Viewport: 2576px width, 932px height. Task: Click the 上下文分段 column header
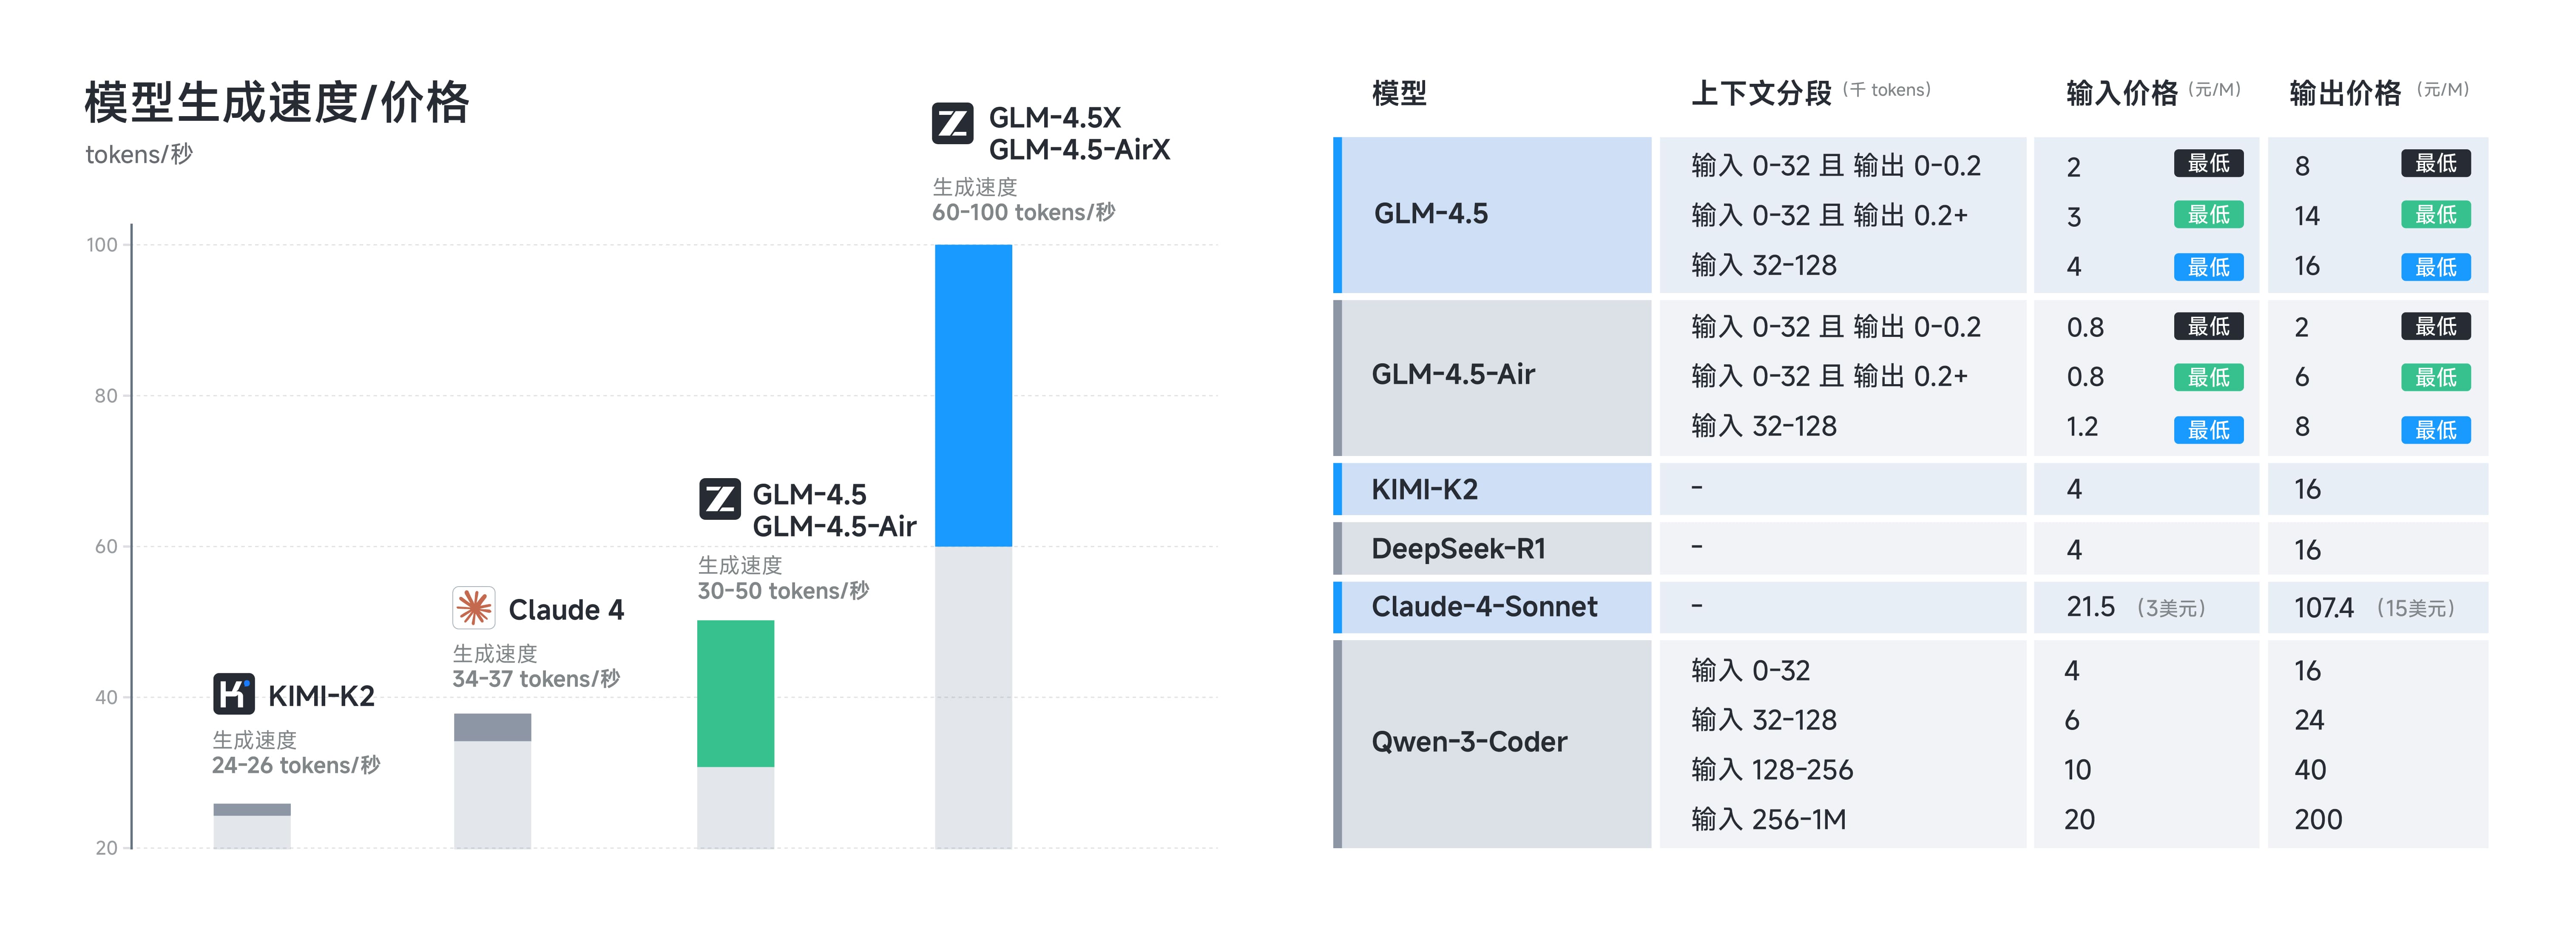1761,93
